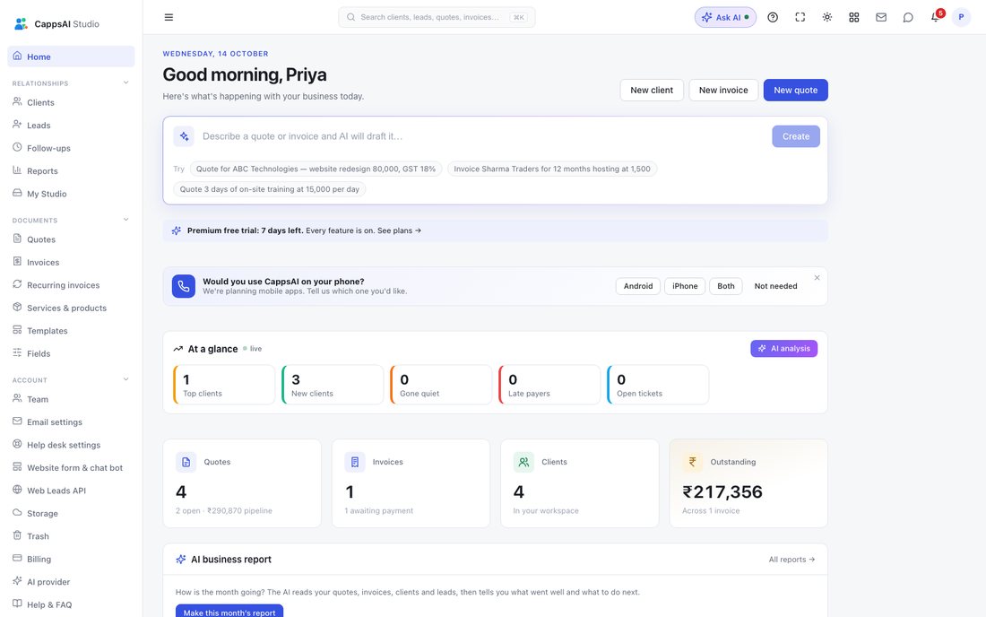The height and width of the screenshot is (617, 986).
Task: Choose iPhone in the mobile survey
Action: [x=685, y=286]
